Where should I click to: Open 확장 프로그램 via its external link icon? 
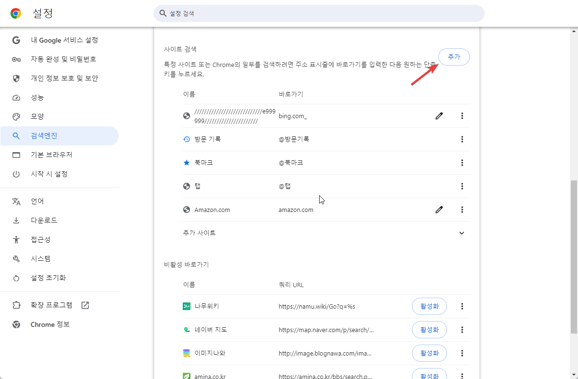click(x=85, y=305)
